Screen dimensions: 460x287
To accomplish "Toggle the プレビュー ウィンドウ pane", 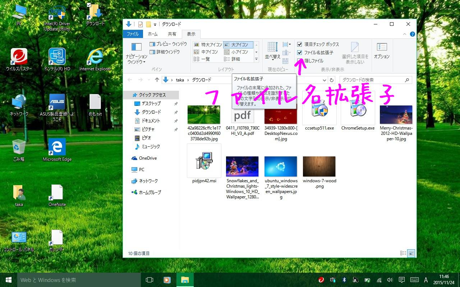I will pyautogui.click(x=168, y=44).
